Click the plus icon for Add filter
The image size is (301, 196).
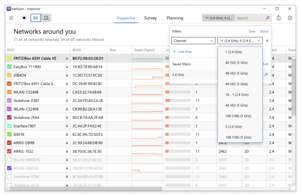[174, 51]
